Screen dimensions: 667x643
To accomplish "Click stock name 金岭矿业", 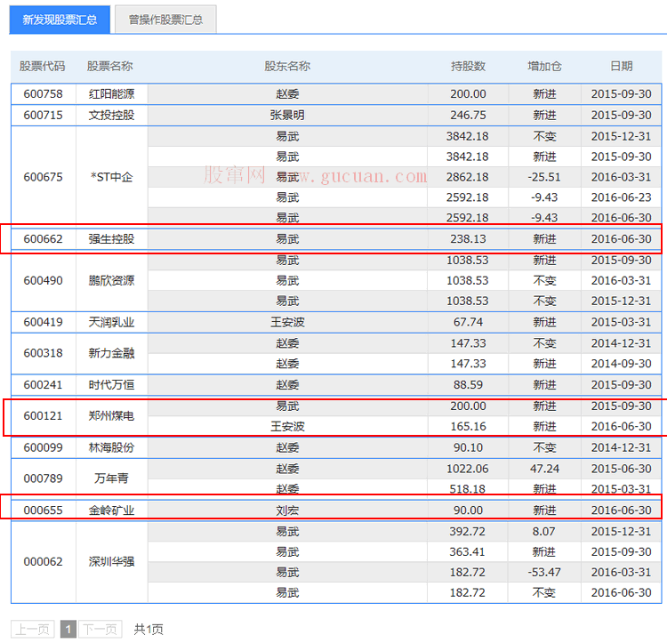I will pyautogui.click(x=111, y=510).
